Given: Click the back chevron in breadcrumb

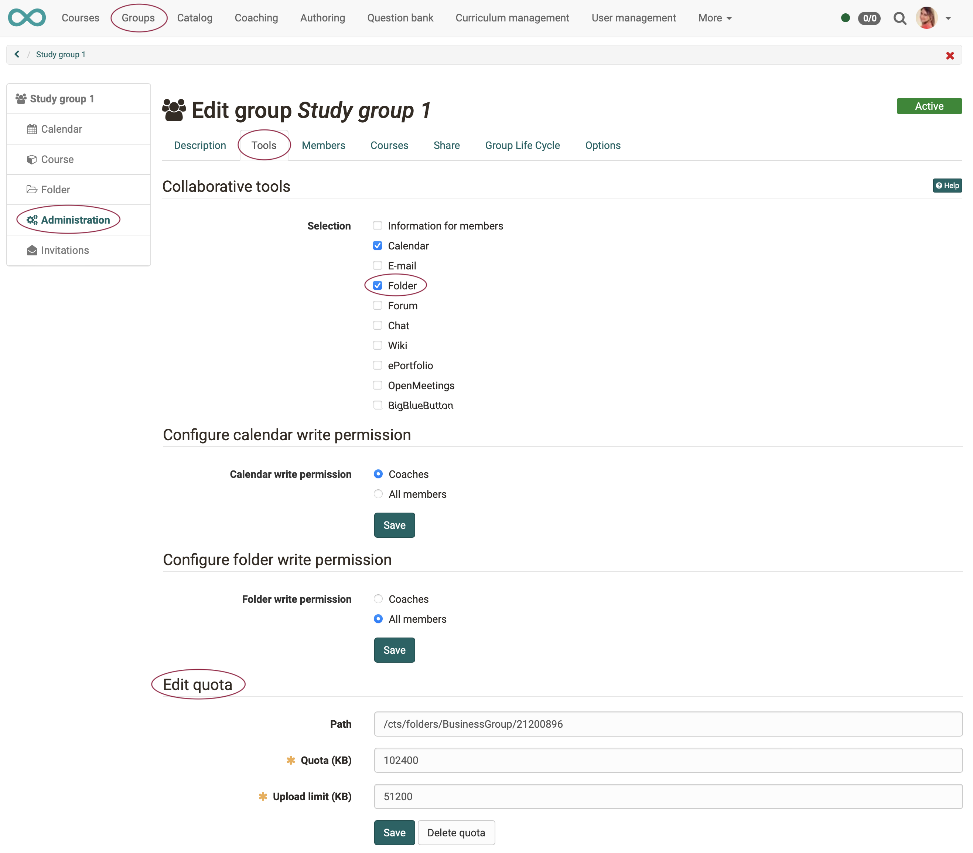Looking at the screenshot, I should pos(17,54).
